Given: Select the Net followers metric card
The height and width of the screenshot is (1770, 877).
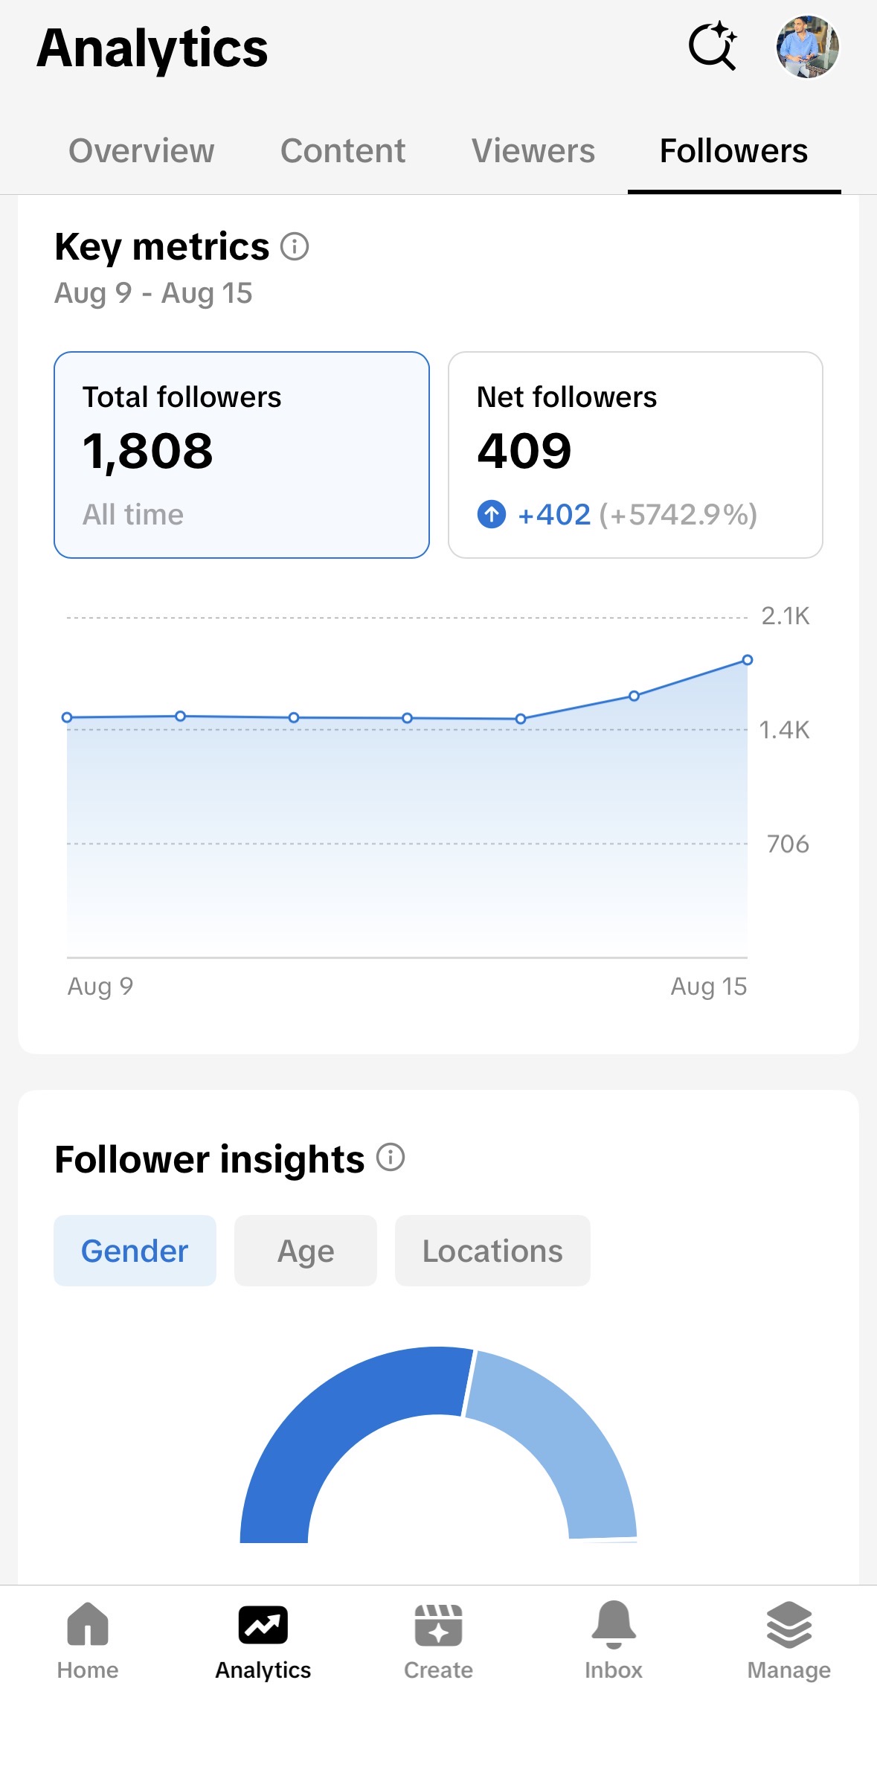Looking at the screenshot, I should (x=635, y=455).
